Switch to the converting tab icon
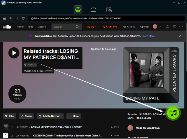The width and height of the screenshot is (187, 139). point(93,9)
